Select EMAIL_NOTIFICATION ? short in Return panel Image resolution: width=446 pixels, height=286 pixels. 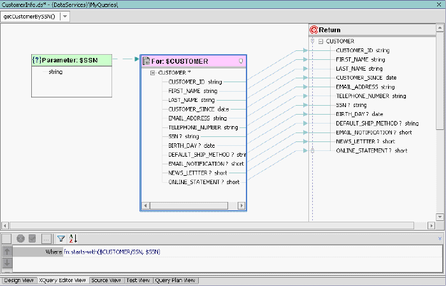tap(374, 132)
